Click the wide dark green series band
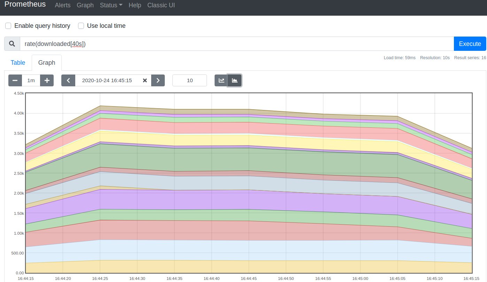487x282 pixels. point(249,159)
